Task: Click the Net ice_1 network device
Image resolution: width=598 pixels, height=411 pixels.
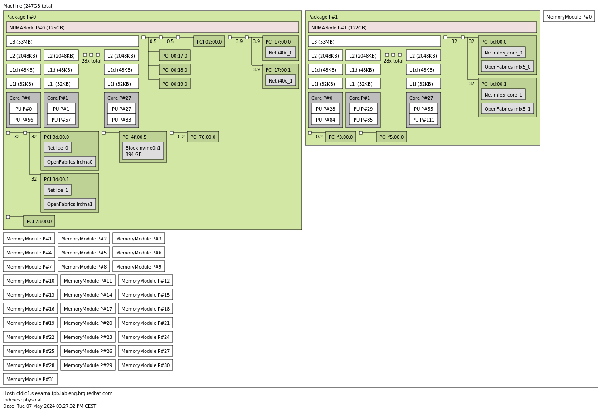Action: (x=58, y=190)
